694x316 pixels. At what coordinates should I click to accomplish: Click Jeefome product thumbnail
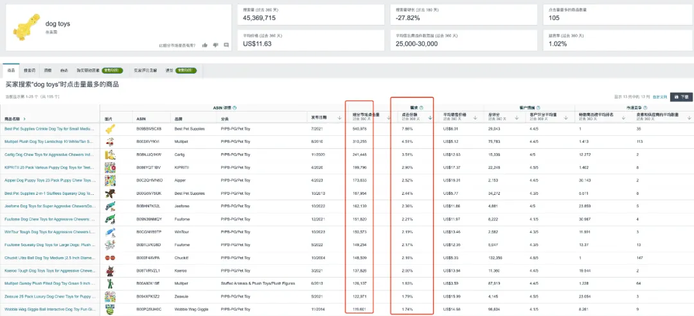pyautogui.click(x=110, y=206)
